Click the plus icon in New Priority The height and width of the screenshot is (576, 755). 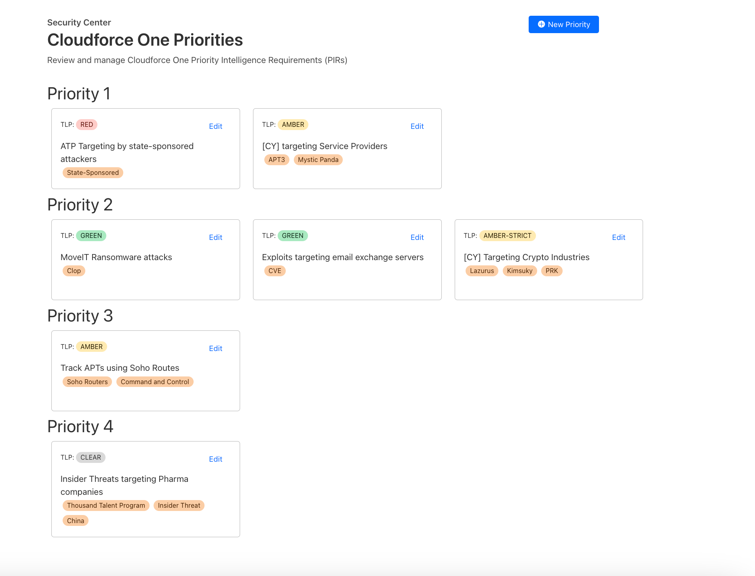[x=541, y=24]
